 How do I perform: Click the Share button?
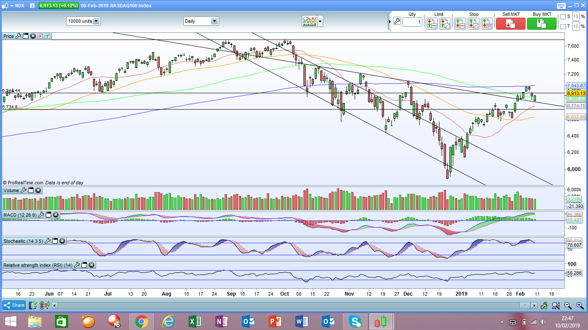tap(14, 306)
